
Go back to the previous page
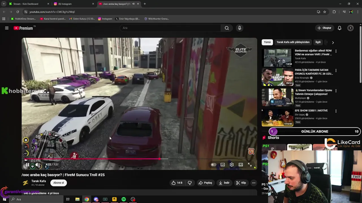point(4,12)
